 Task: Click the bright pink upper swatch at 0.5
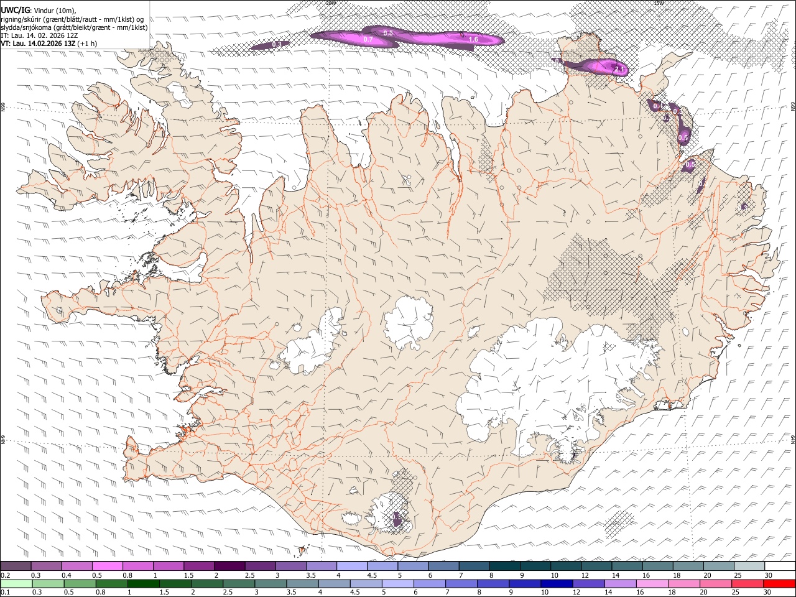(107, 566)
